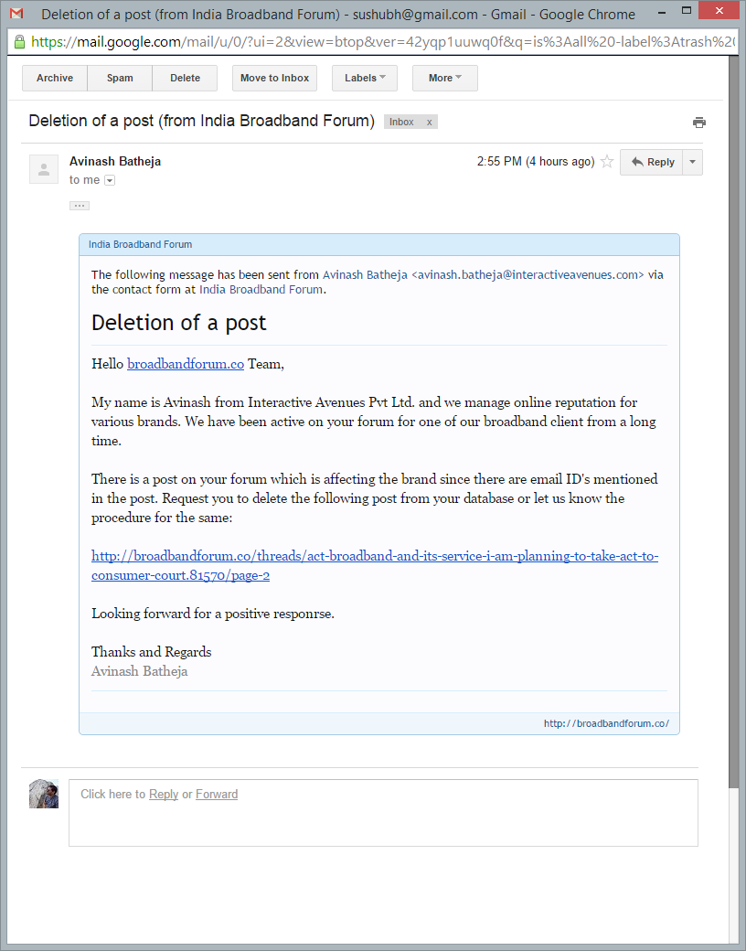Open dropdown arrow beside Reply button
Screen dimensions: 746x951
click(692, 162)
